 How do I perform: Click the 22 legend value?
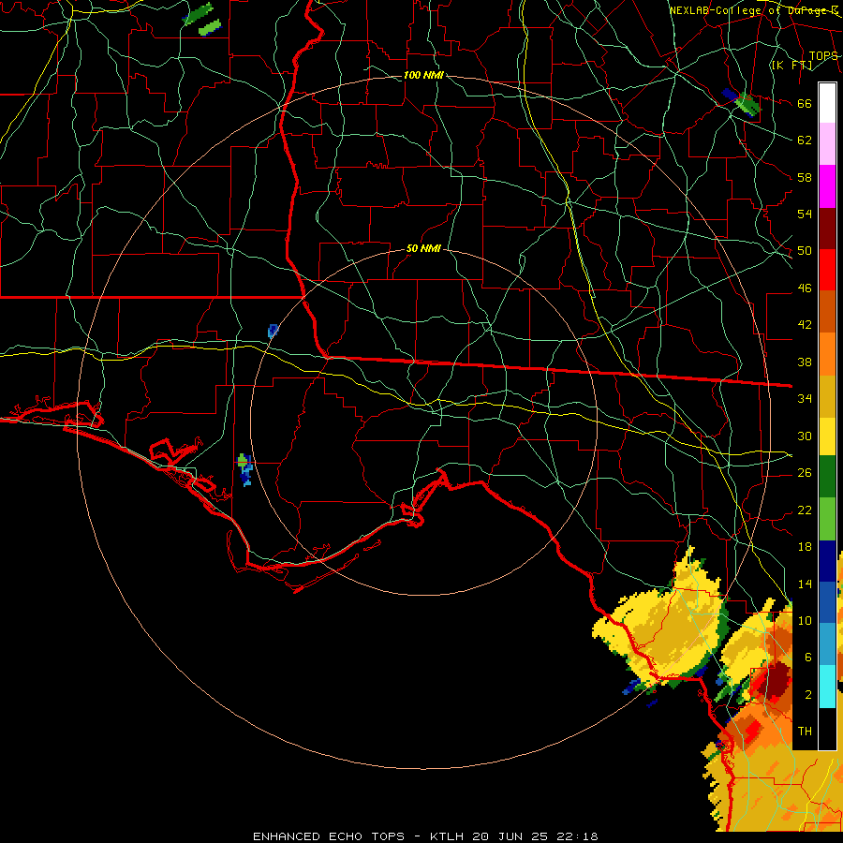tap(805, 510)
